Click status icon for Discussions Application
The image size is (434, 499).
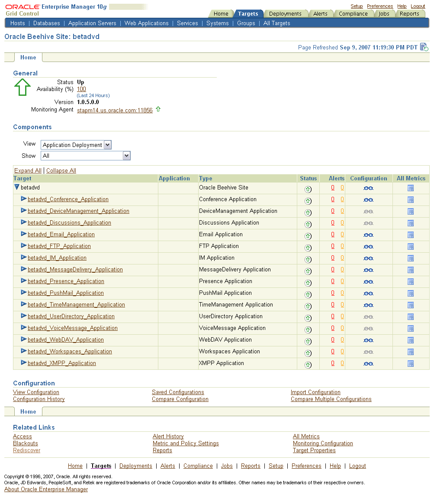coord(308,225)
